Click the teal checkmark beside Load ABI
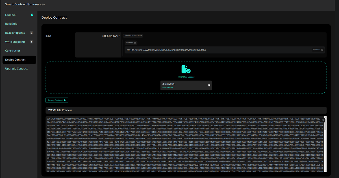Image resolution: width=339 pixels, height=178 pixels. pyautogui.click(x=32, y=15)
